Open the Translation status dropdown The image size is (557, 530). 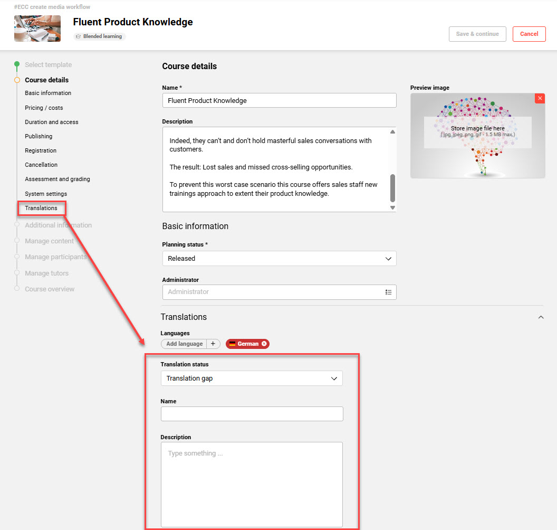[252, 378]
